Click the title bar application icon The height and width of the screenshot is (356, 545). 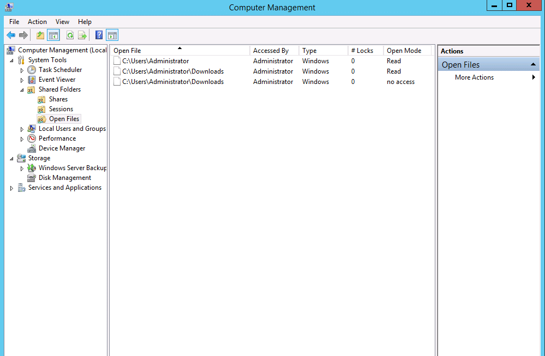[9, 7]
